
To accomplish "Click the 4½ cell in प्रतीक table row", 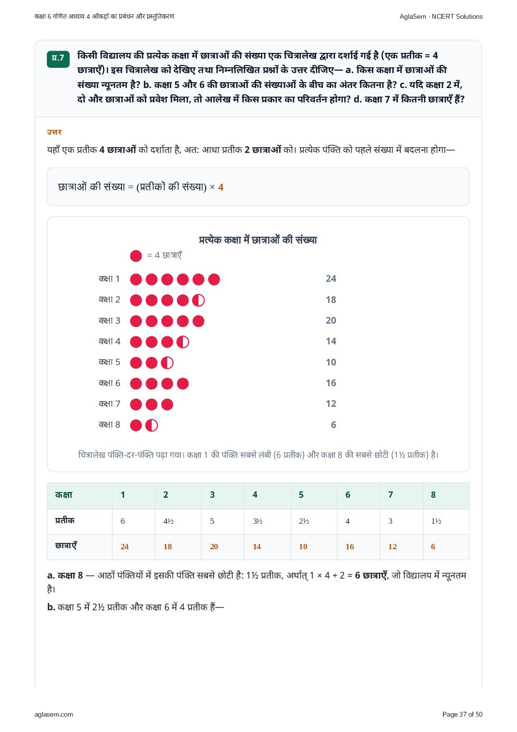I will point(178,521).
